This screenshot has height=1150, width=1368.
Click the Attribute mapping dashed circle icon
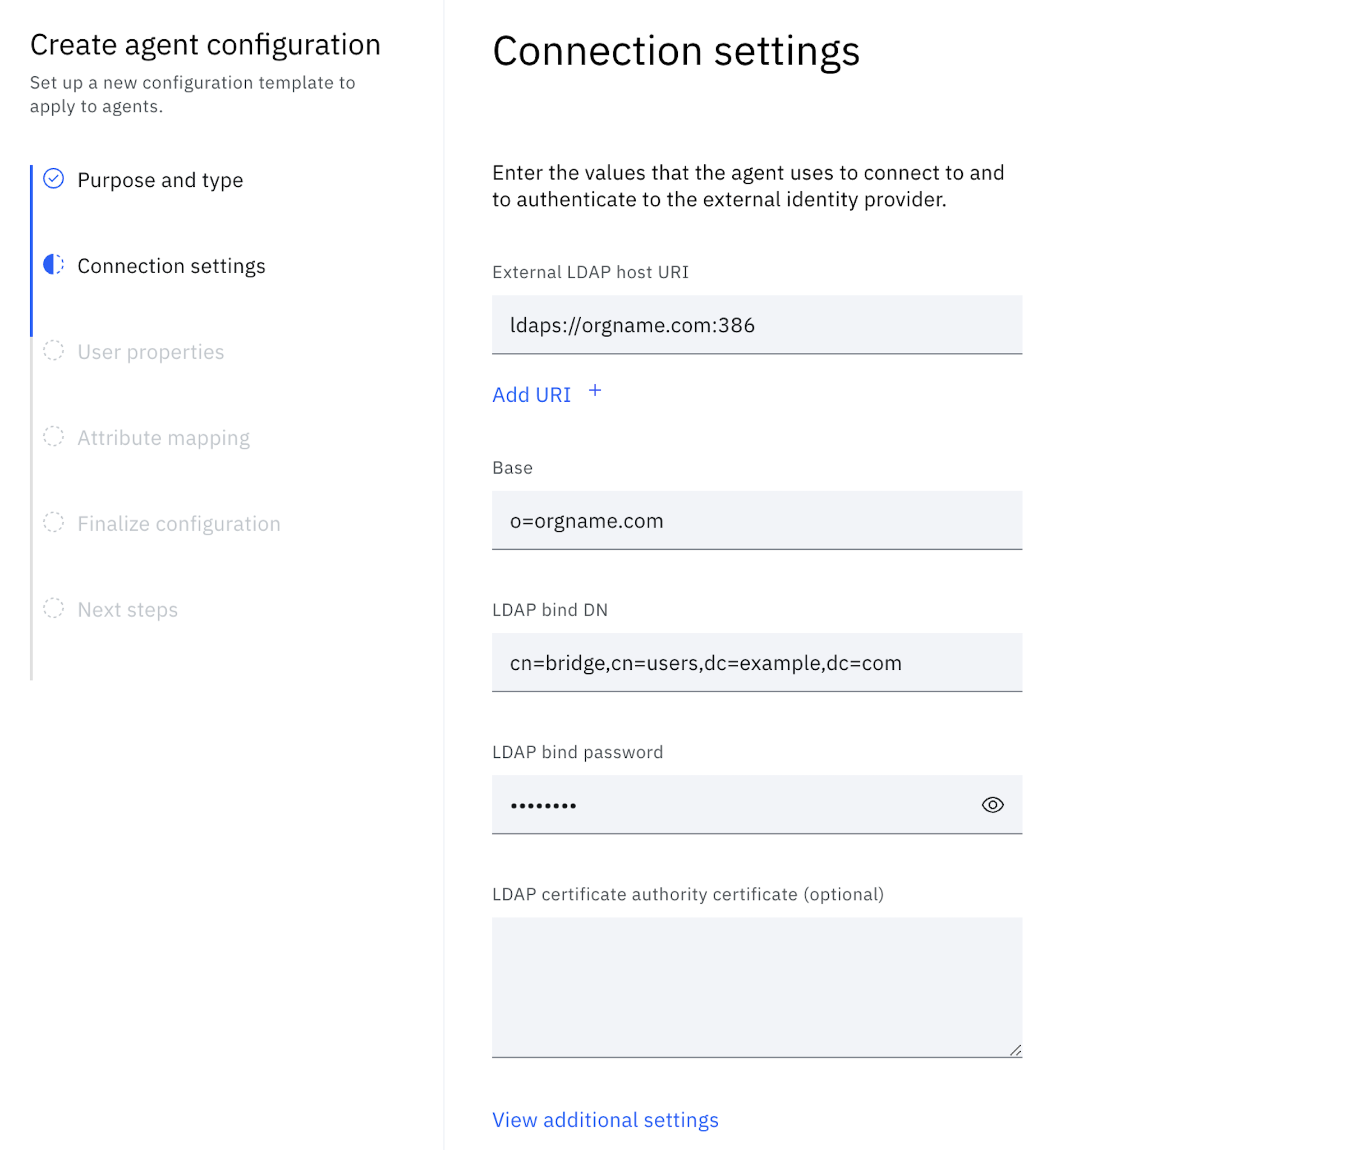tap(53, 437)
